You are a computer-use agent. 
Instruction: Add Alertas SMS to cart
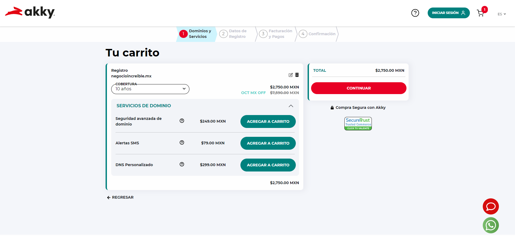[268, 143]
